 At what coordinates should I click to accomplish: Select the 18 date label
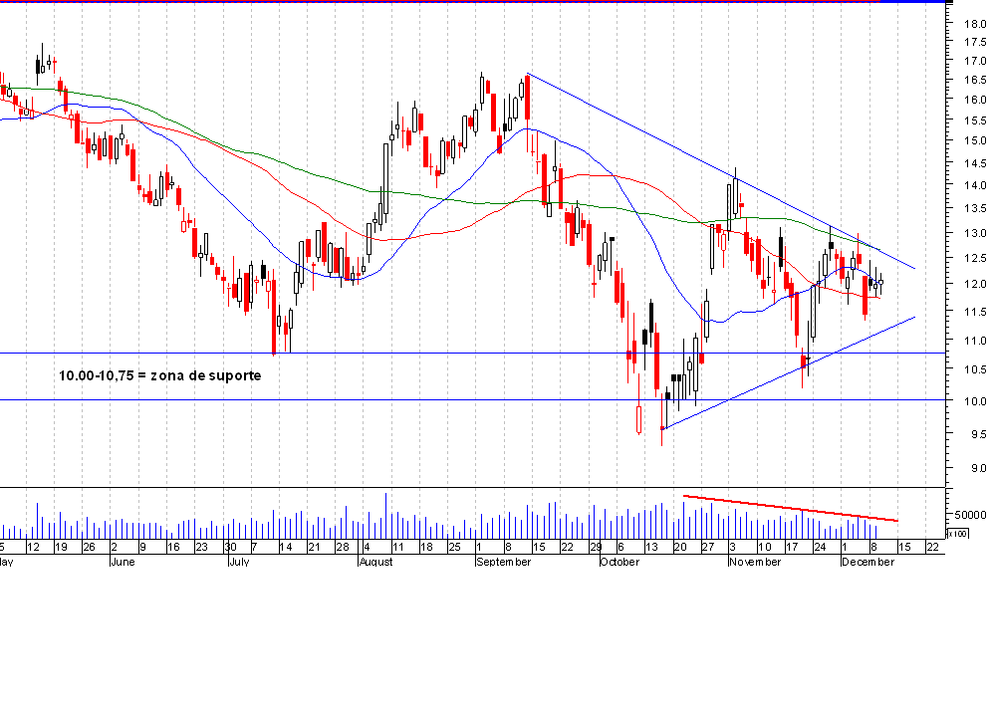(x=427, y=548)
